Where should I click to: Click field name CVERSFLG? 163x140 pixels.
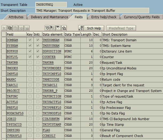pyautogui.click(x=14, y=136)
